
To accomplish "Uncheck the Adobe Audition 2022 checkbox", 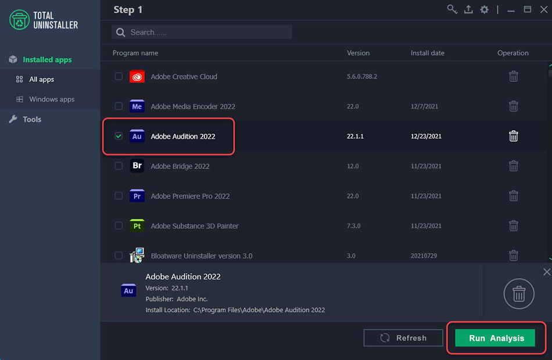I will click(119, 136).
